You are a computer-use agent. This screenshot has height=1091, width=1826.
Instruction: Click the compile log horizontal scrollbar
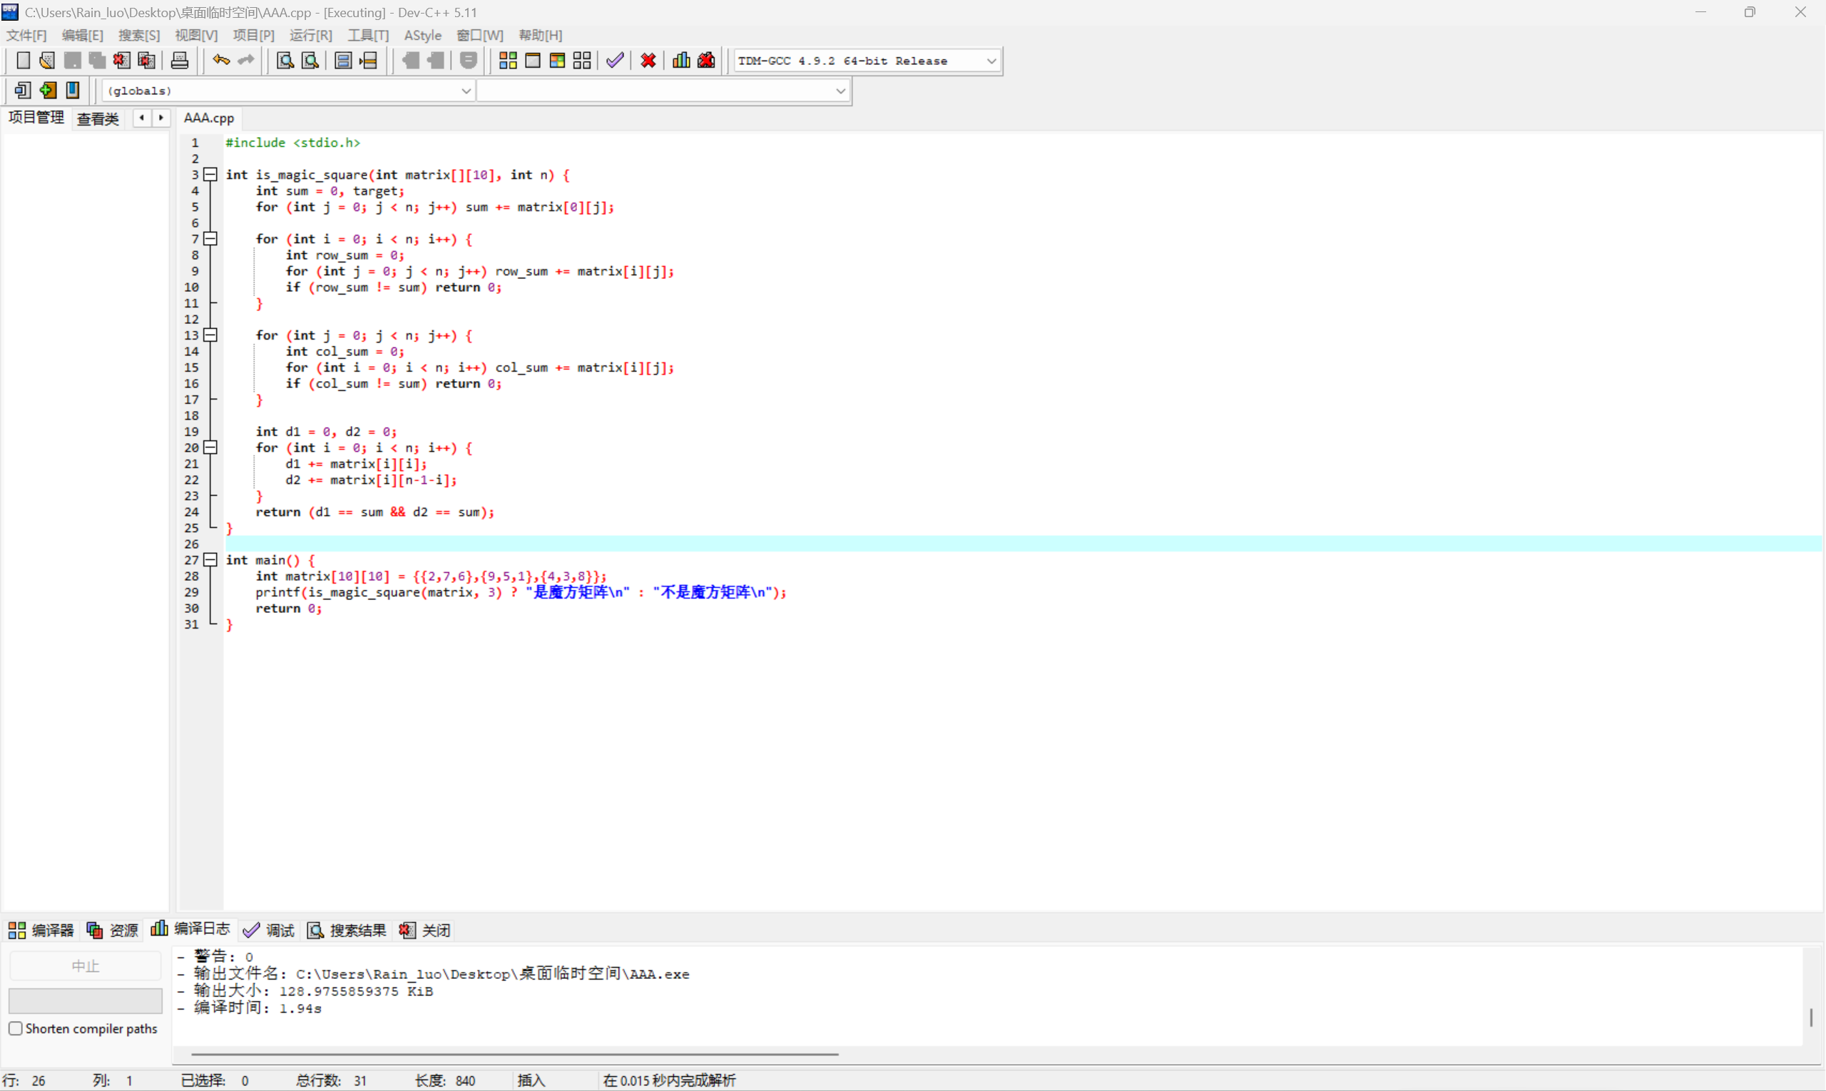[514, 1053]
